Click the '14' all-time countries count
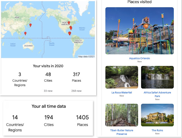The width and height of the screenshot is (182, 138). point(15,117)
